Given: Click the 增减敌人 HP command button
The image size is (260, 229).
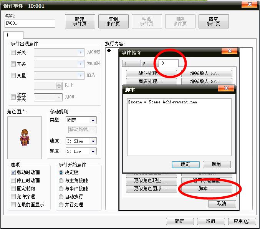Looking at the screenshot, I should [x=207, y=73].
